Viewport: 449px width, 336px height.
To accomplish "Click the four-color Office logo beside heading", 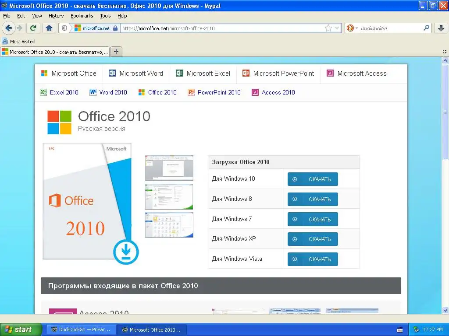I will pyautogui.click(x=59, y=122).
